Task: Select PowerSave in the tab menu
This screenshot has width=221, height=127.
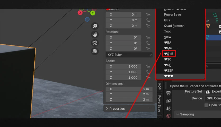Action: [173, 14]
